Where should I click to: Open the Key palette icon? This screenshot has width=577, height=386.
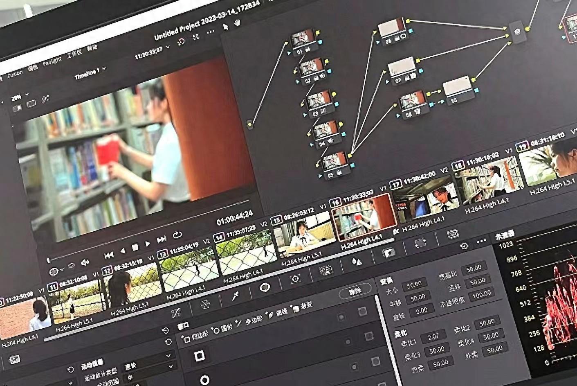pyautogui.click(x=388, y=253)
